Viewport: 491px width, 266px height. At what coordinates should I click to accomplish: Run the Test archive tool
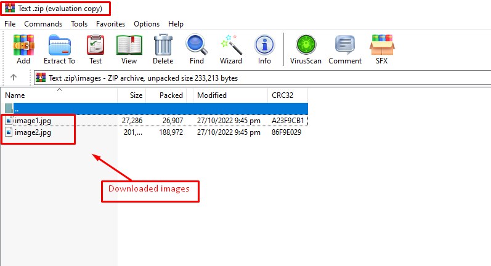[x=95, y=46]
